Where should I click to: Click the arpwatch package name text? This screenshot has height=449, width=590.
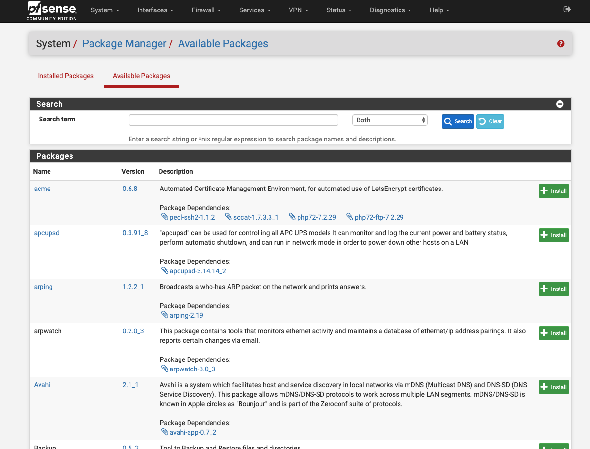48,331
